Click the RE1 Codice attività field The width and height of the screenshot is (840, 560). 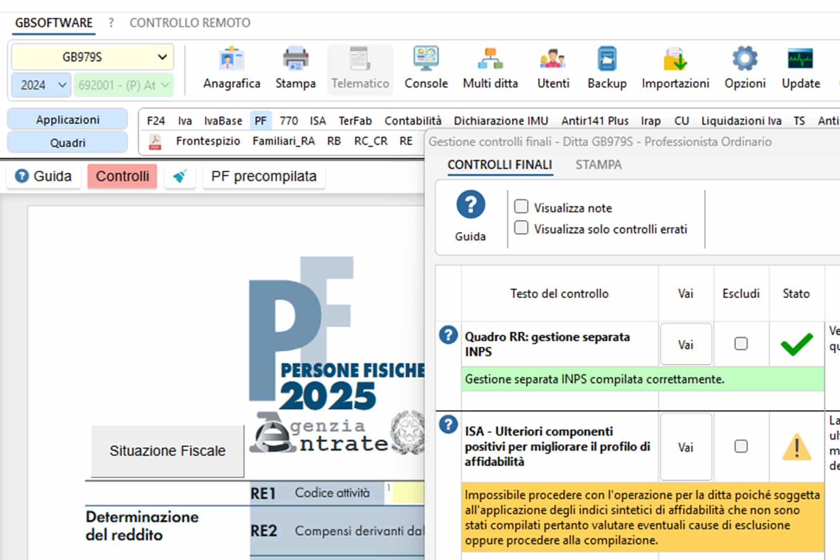(x=407, y=493)
